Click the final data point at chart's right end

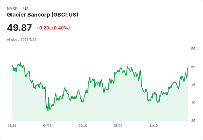point(188,68)
